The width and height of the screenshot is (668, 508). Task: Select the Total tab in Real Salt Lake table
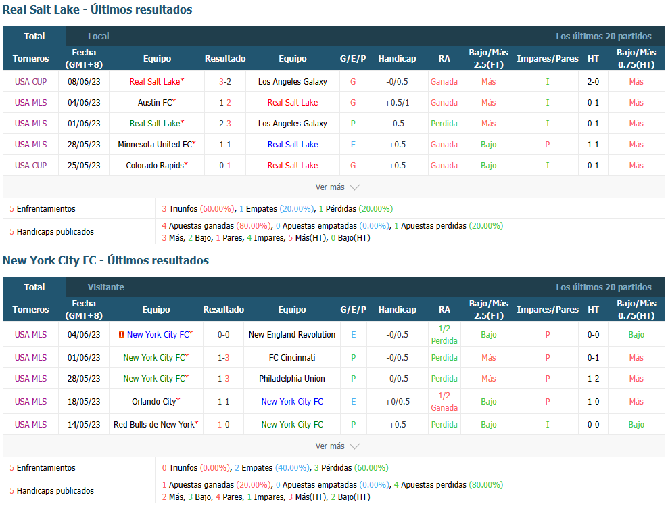pos(34,37)
